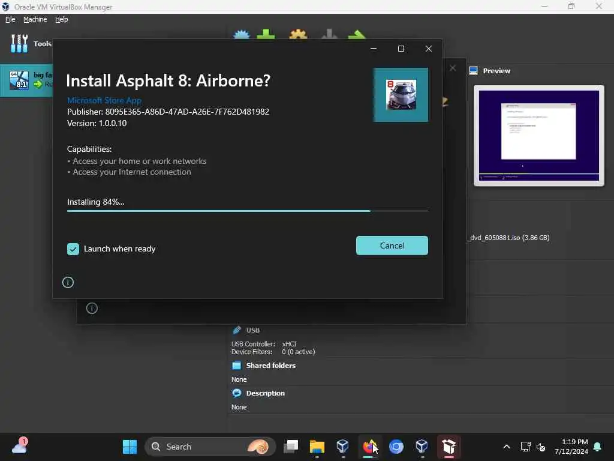The width and height of the screenshot is (614, 461).
Task: Close the background installer window
Action: [x=453, y=68]
